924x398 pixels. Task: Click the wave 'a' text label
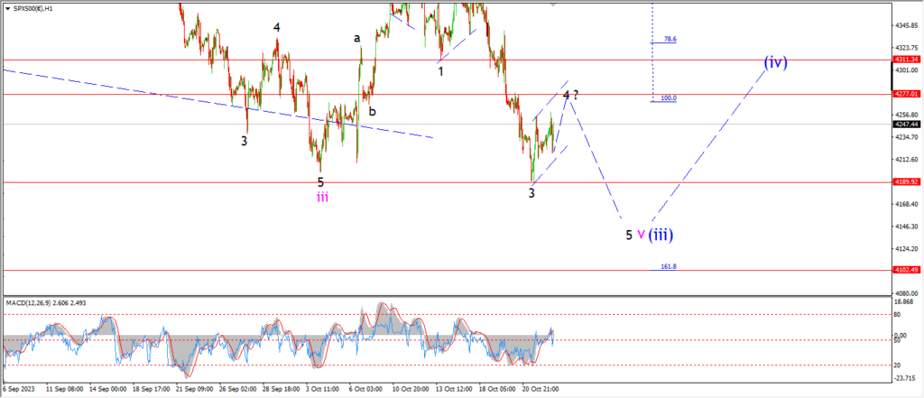tap(357, 38)
